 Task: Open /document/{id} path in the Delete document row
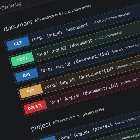click(100, 89)
